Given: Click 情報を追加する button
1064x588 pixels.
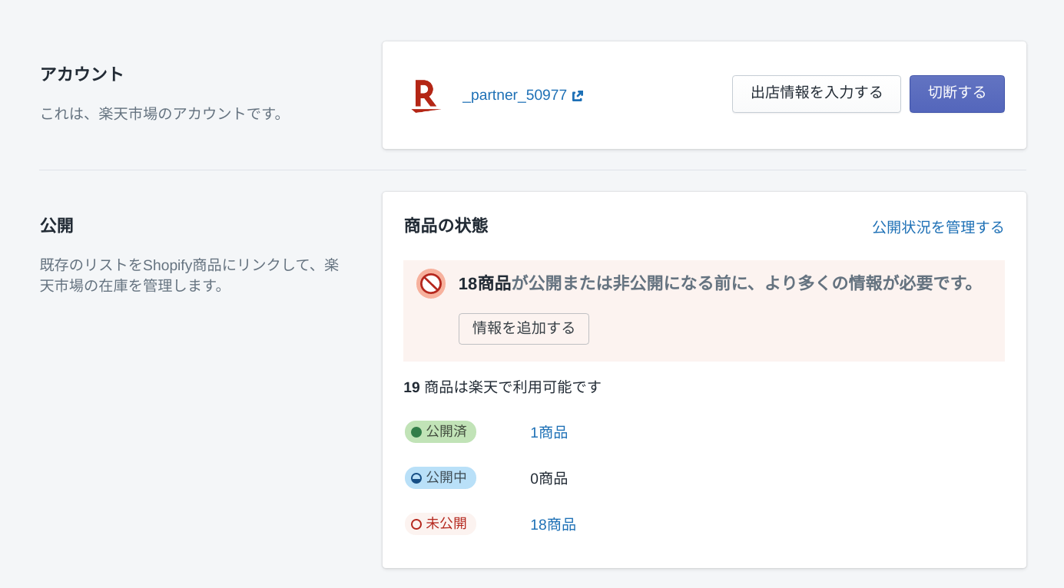Looking at the screenshot, I should 524,329.
